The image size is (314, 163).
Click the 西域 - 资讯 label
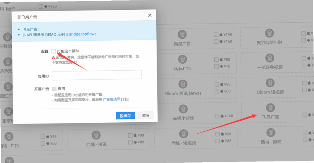(96, 145)
